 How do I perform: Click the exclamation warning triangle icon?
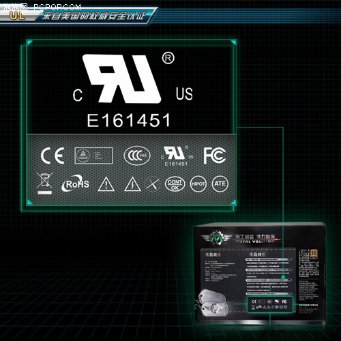coord(106,184)
